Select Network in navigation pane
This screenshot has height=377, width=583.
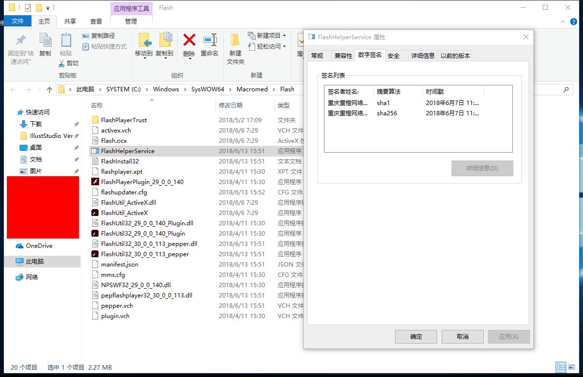click(x=31, y=277)
